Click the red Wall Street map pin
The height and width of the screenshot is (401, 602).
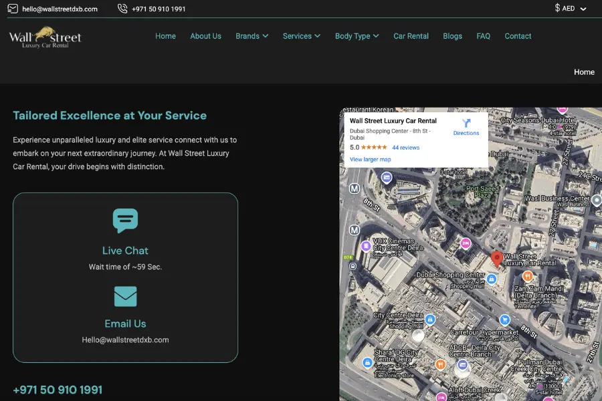click(x=496, y=259)
